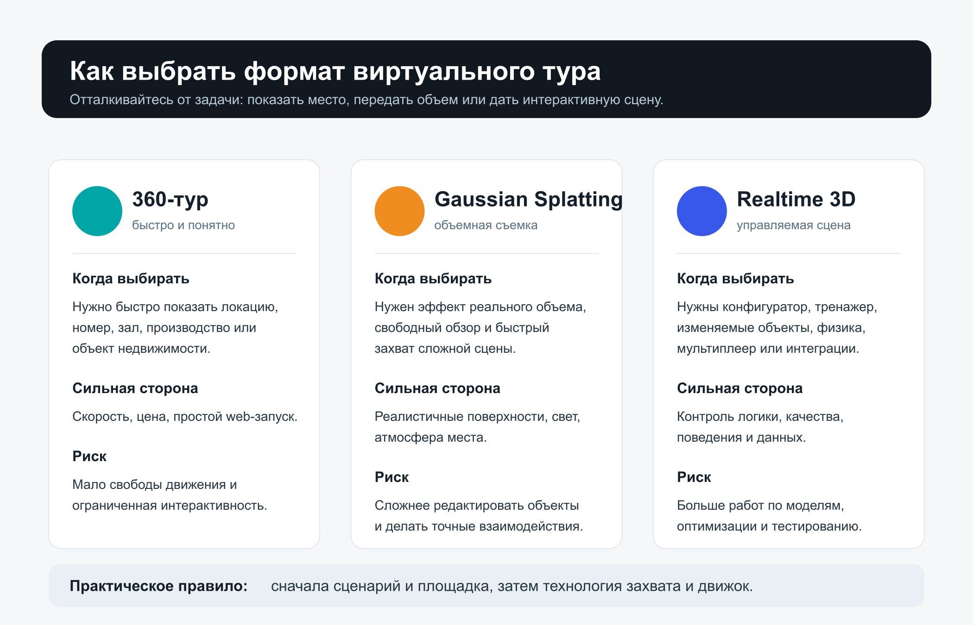Select the heading 'Как выбрать формат виртуального тура'
The height and width of the screenshot is (625, 973).
click(x=335, y=72)
